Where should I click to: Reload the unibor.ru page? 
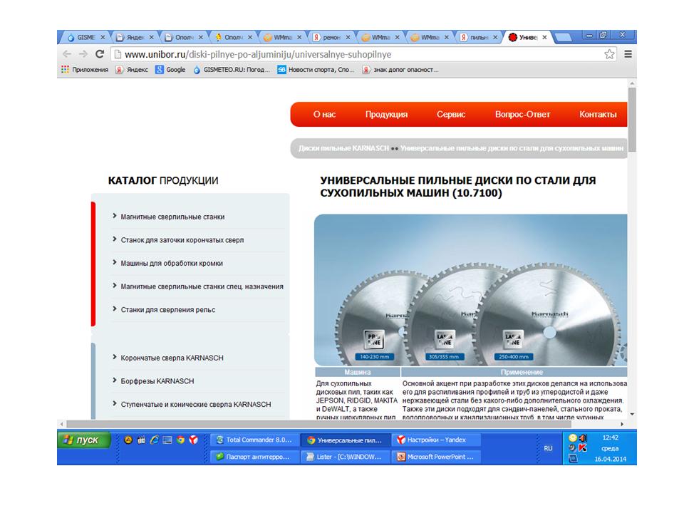pyautogui.click(x=100, y=54)
